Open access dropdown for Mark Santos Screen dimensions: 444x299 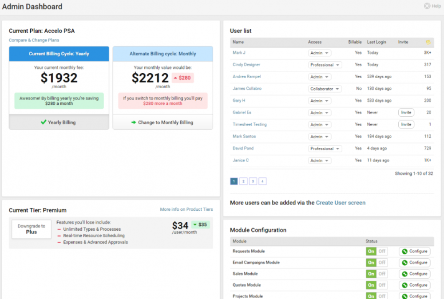[319, 137]
